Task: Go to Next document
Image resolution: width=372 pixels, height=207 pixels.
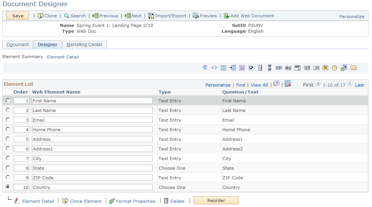Action: pyautogui.click(x=133, y=16)
